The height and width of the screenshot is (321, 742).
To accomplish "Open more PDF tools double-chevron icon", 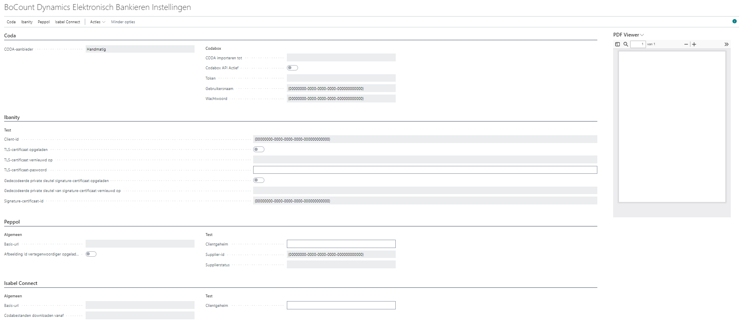I will [x=726, y=44].
